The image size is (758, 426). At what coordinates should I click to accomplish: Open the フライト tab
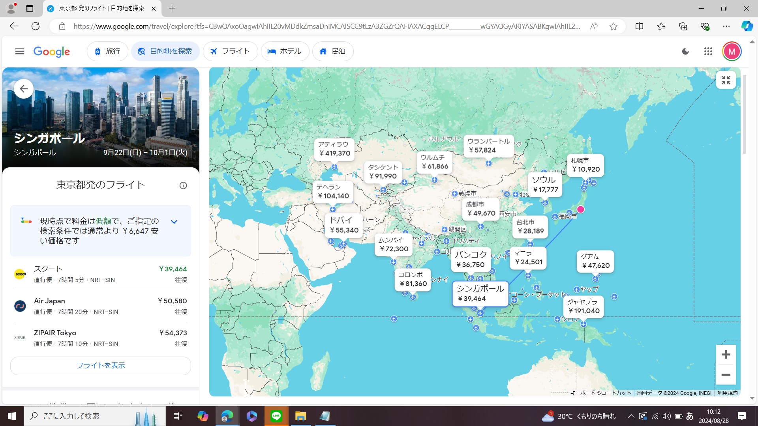click(x=230, y=51)
